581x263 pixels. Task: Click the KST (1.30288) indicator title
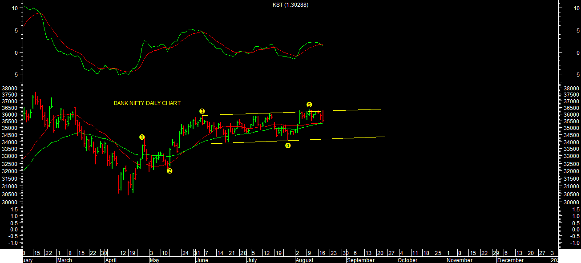tap(290, 5)
